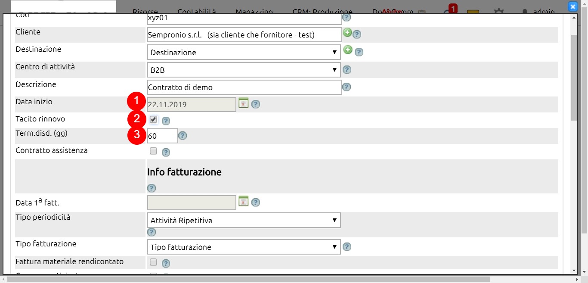Click the horizontal scrollbar thumb at bottom
Image resolution: width=588 pixels, height=283 pixels.
(248, 280)
